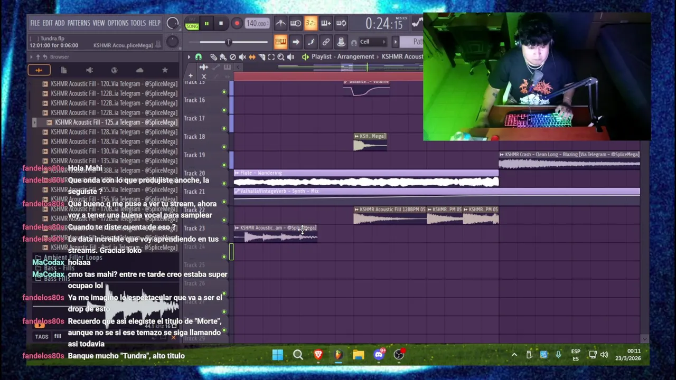The image size is (676, 380).
Task: Click the main pitch knob
Action: 172,41
